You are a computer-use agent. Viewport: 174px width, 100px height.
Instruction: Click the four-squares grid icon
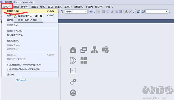pos(84,60)
